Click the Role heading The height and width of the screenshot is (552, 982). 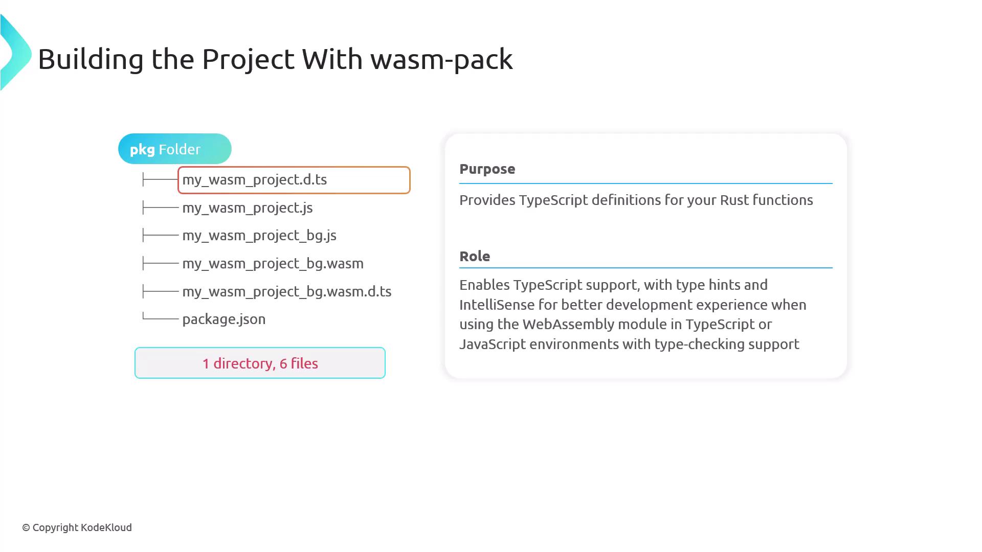coord(474,257)
